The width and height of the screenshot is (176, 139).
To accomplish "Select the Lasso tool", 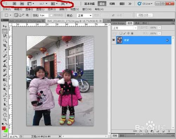I will point(5,36).
